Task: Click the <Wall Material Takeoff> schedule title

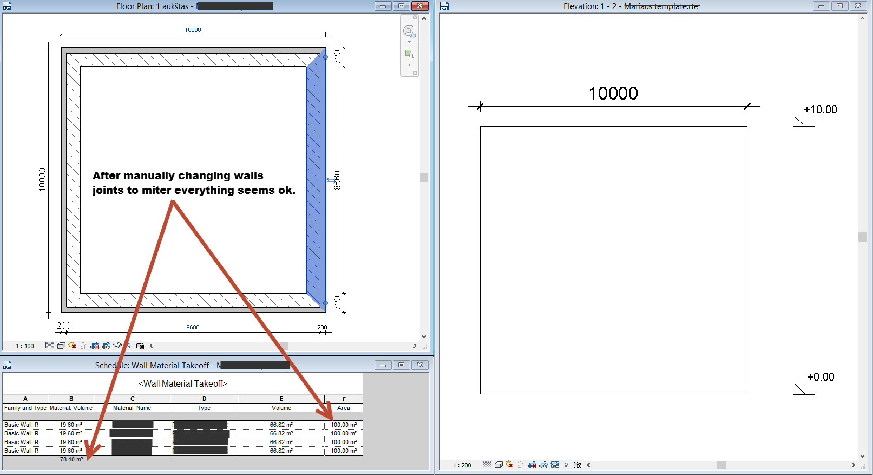Action: point(183,383)
